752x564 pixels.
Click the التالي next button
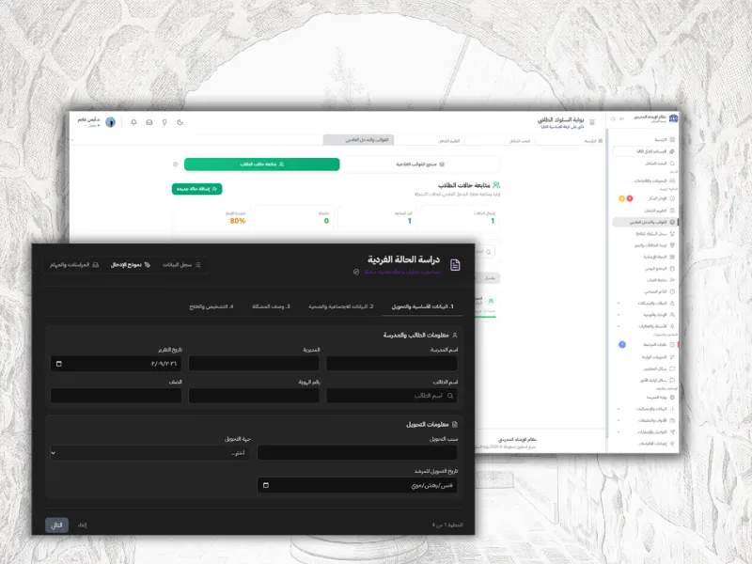point(56,525)
